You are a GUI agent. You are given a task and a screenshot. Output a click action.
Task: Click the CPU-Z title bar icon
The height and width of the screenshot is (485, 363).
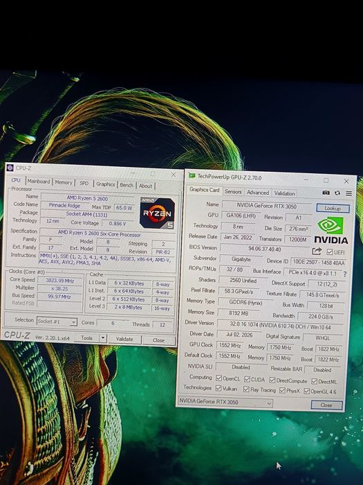pos(10,168)
